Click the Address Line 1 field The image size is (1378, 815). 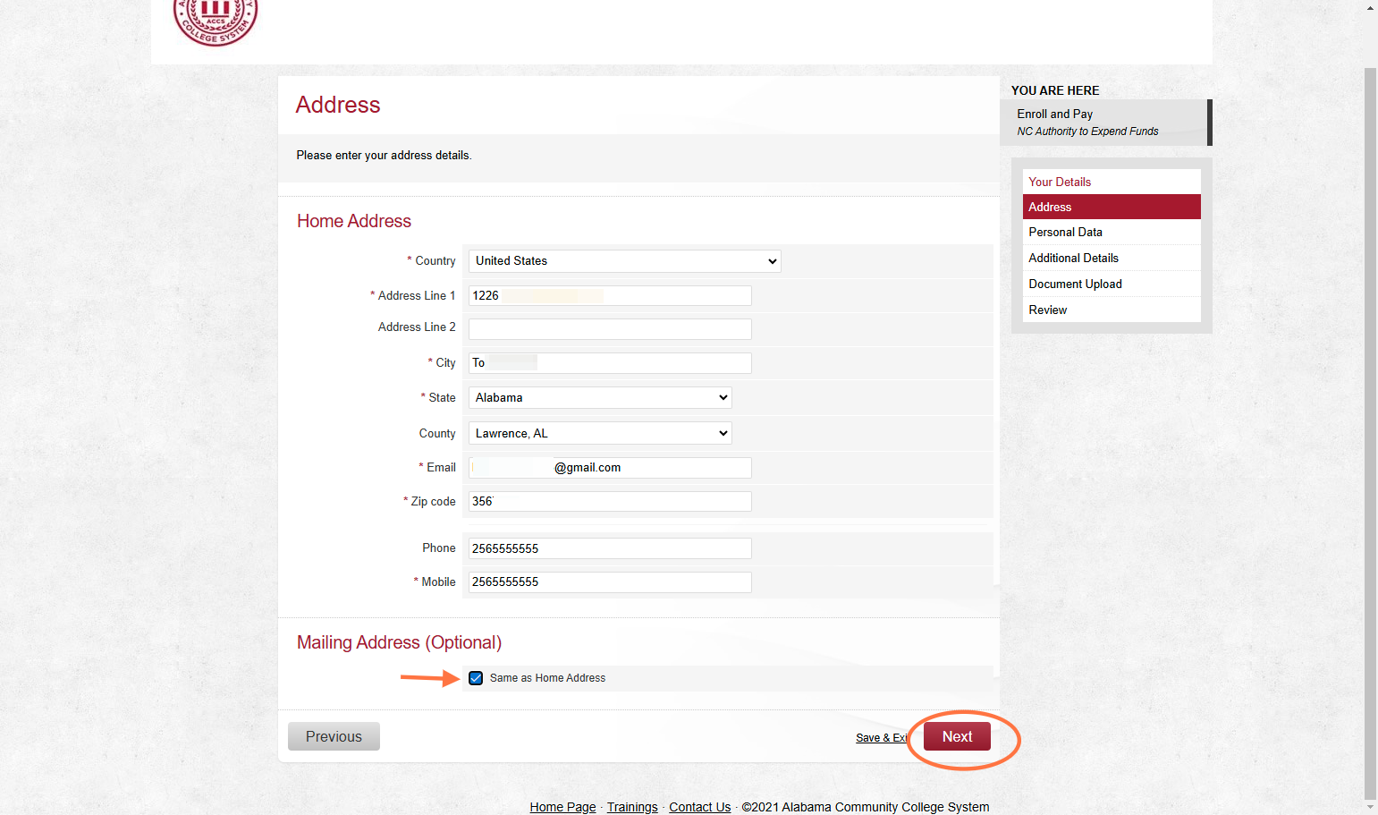coord(610,296)
